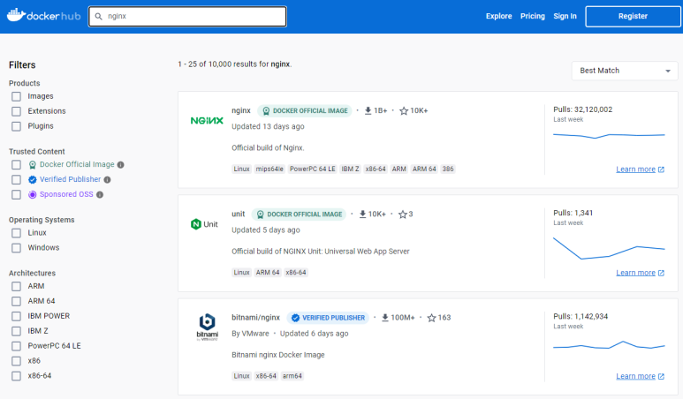Screen dimensions: 683x399
Task: Click the 386 tag on nginx
Action: point(448,169)
